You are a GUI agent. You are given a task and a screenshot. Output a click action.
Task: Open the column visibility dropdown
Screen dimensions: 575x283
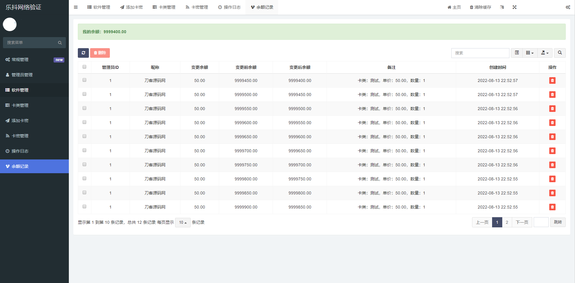point(530,53)
